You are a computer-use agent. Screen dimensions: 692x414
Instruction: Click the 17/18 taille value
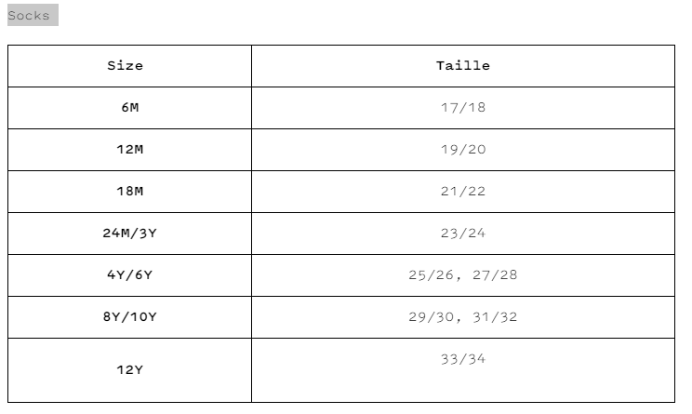[462, 108]
